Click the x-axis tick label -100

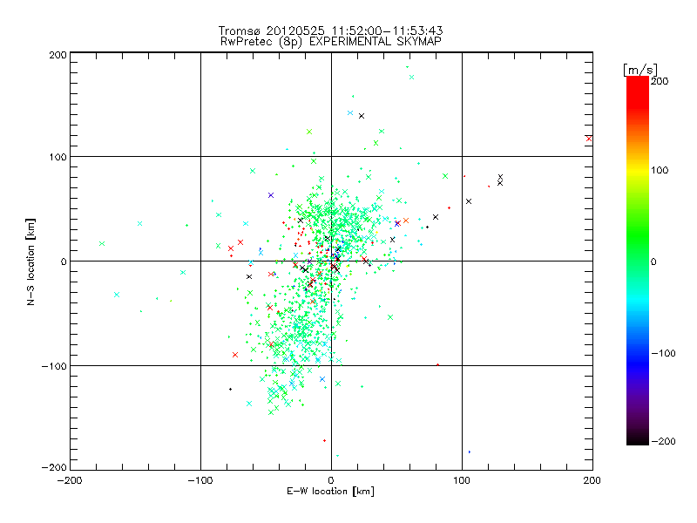click(x=200, y=480)
